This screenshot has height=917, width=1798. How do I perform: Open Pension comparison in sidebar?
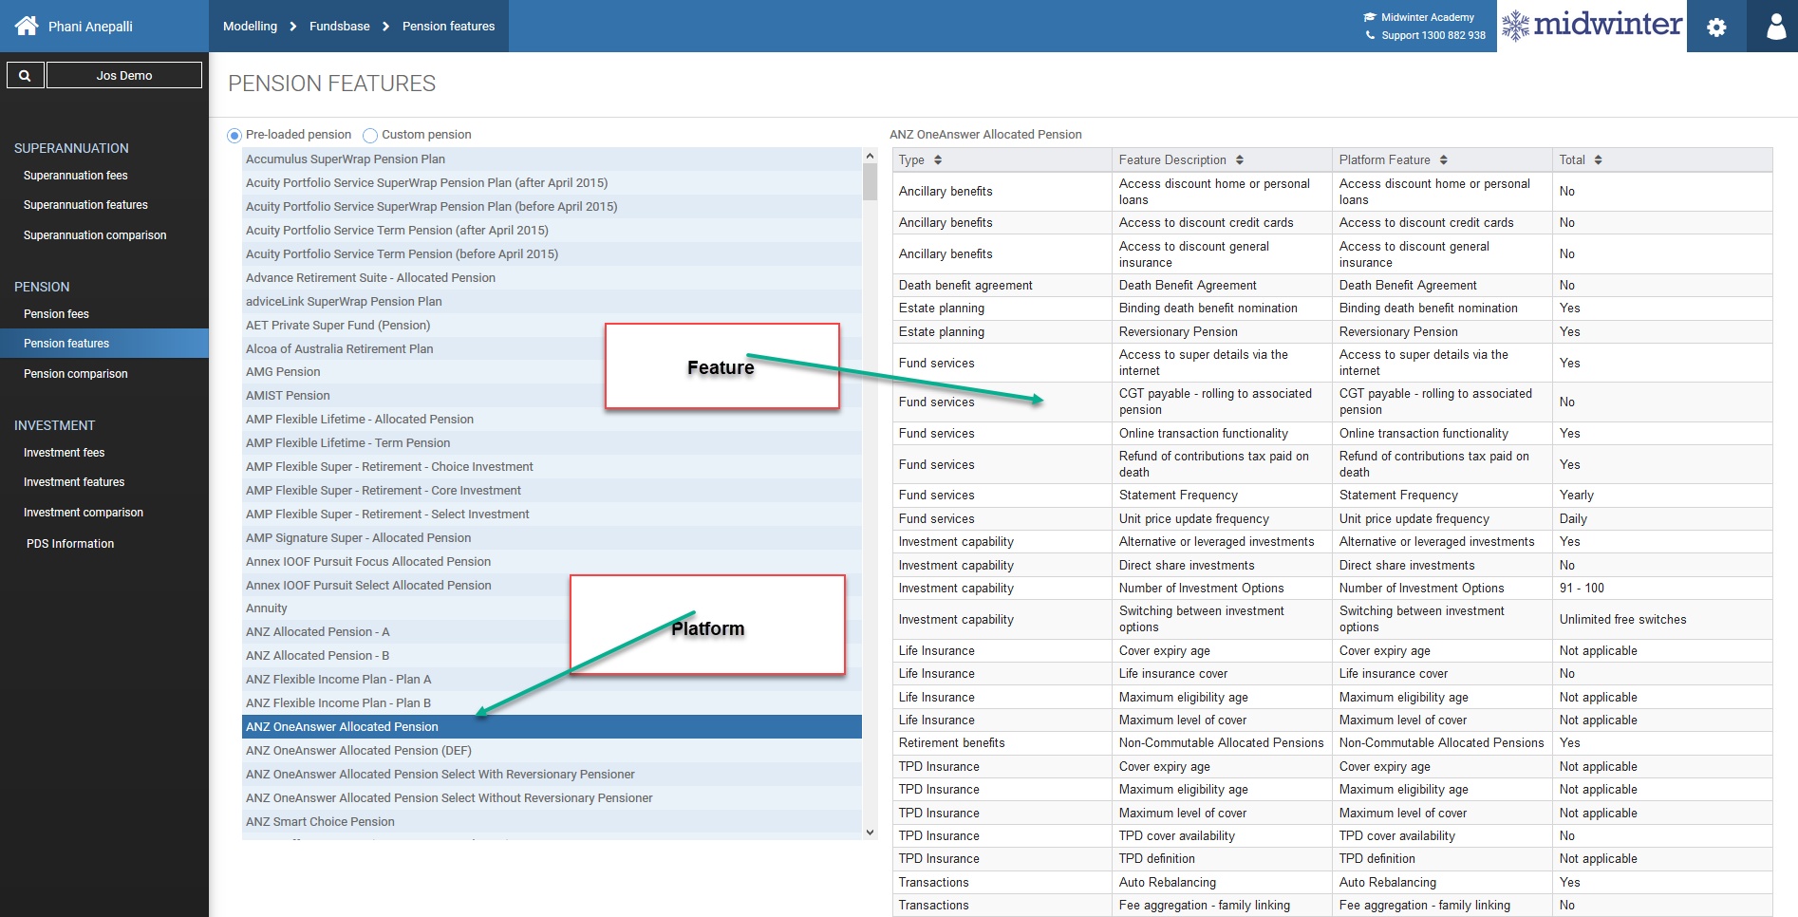[76, 374]
